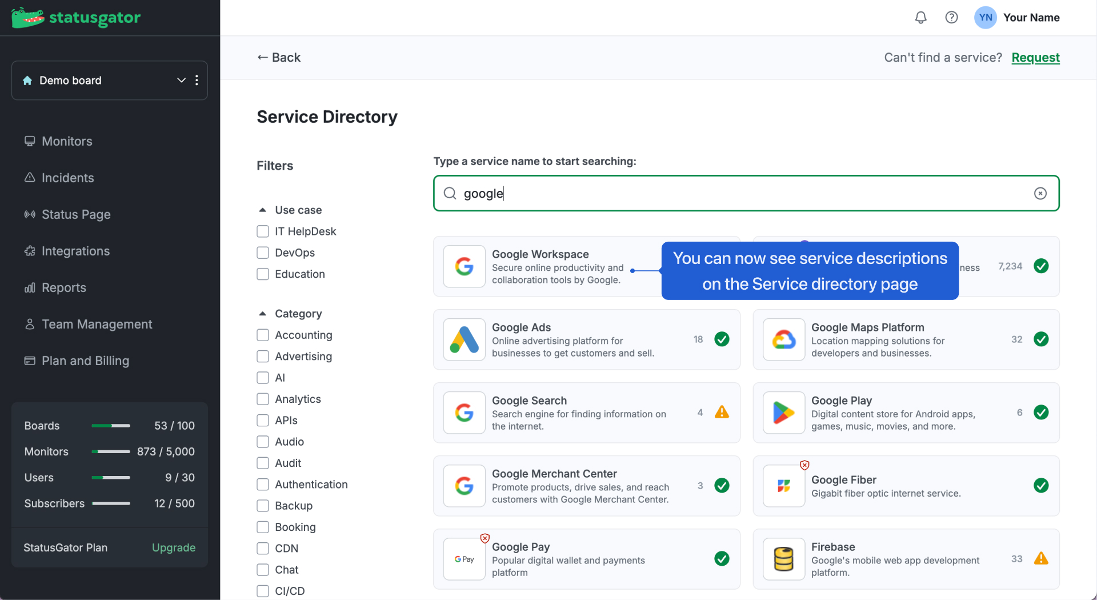Open the notifications bell
The width and height of the screenshot is (1097, 600).
920,18
